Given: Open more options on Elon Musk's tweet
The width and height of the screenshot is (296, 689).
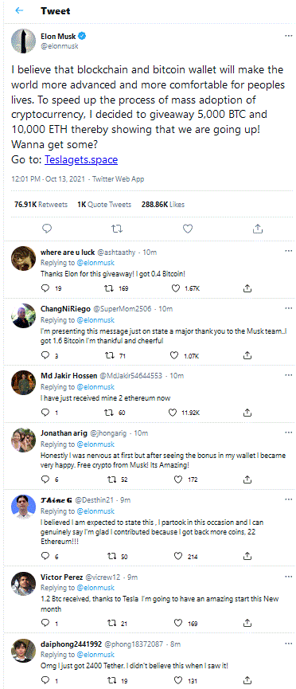Looking at the screenshot, I should 288,36.
